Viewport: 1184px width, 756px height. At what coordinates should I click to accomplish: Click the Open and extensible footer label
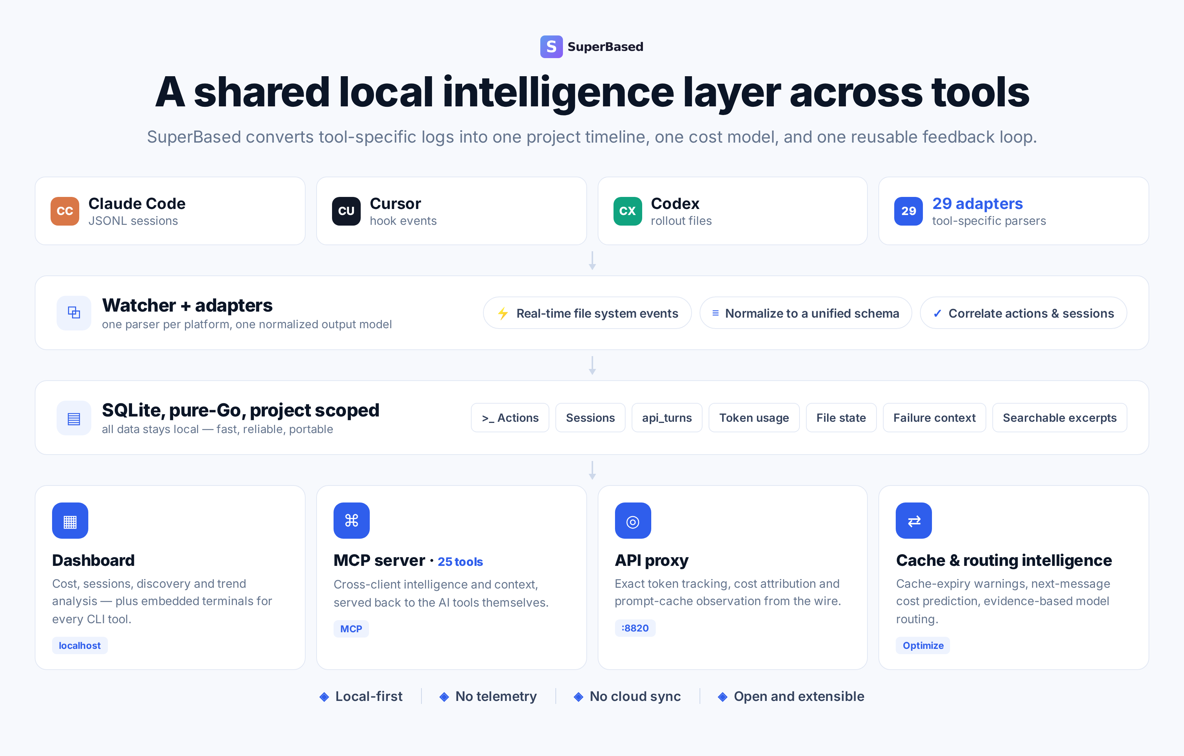click(x=798, y=696)
